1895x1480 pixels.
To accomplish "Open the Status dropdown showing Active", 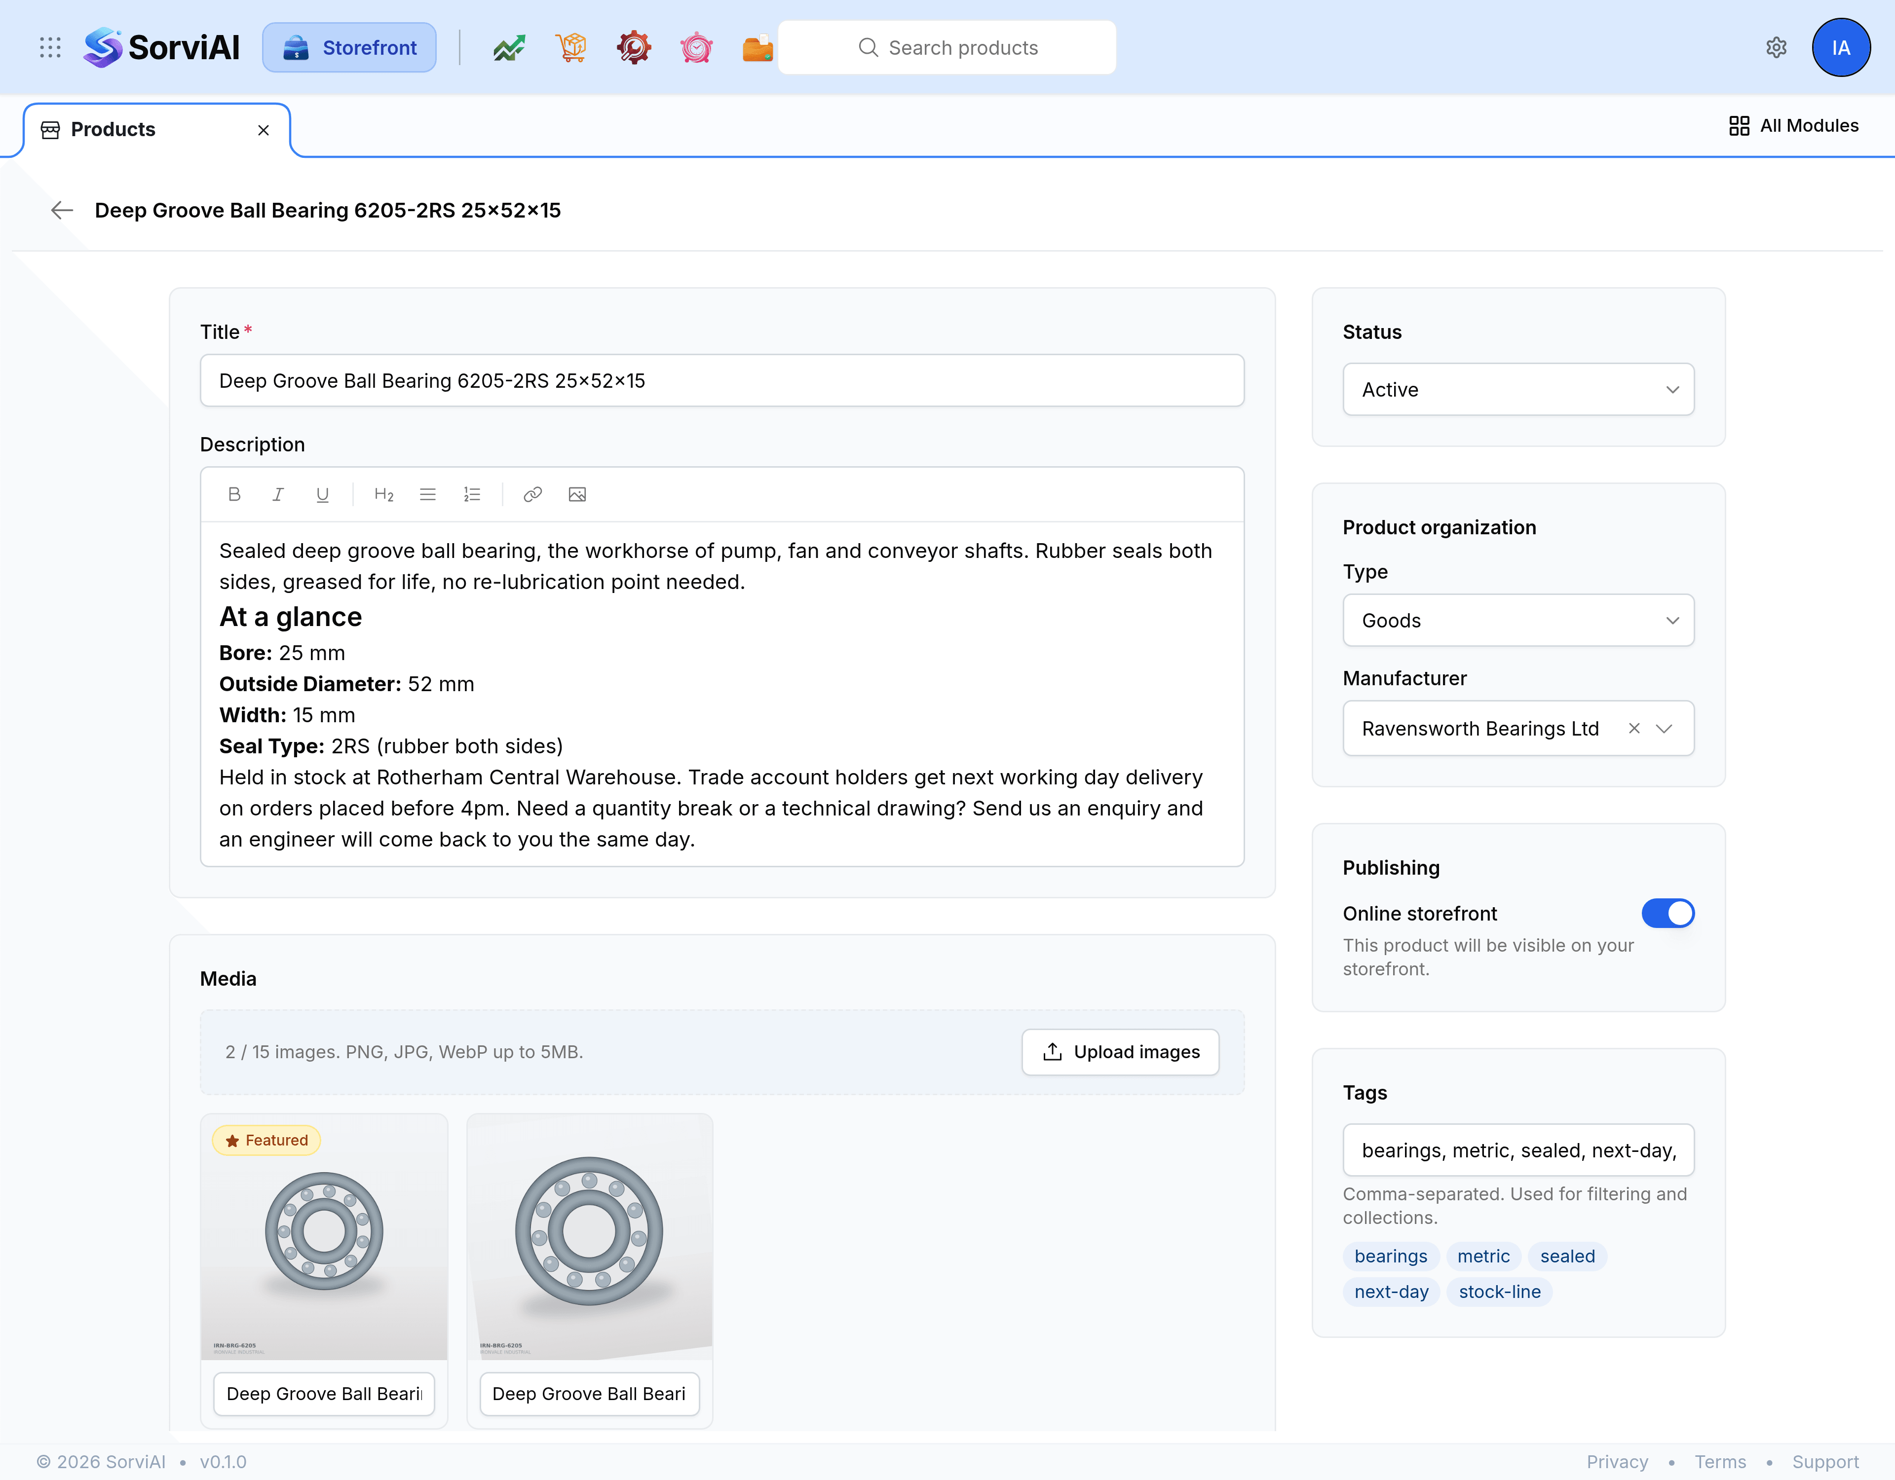I will (1517, 390).
